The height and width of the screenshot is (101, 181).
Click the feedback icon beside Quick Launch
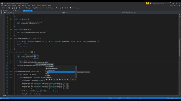(x=151, y=3)
